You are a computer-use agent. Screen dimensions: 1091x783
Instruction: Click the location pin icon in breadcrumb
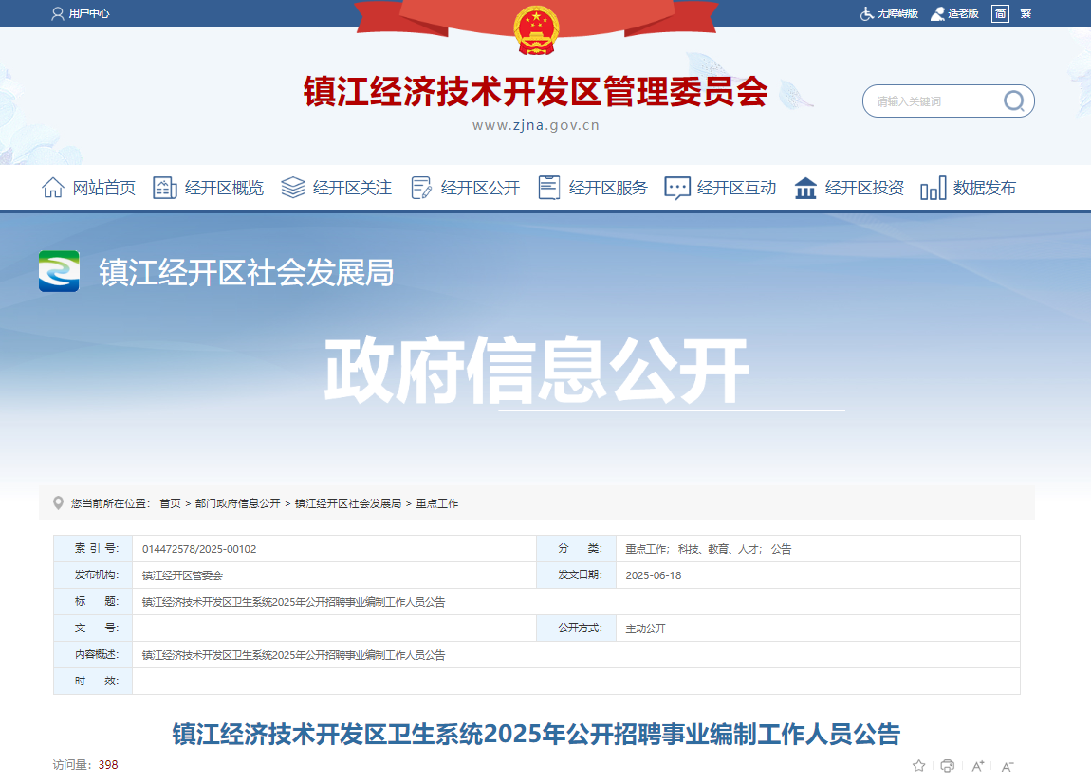(x=59, y=502)
